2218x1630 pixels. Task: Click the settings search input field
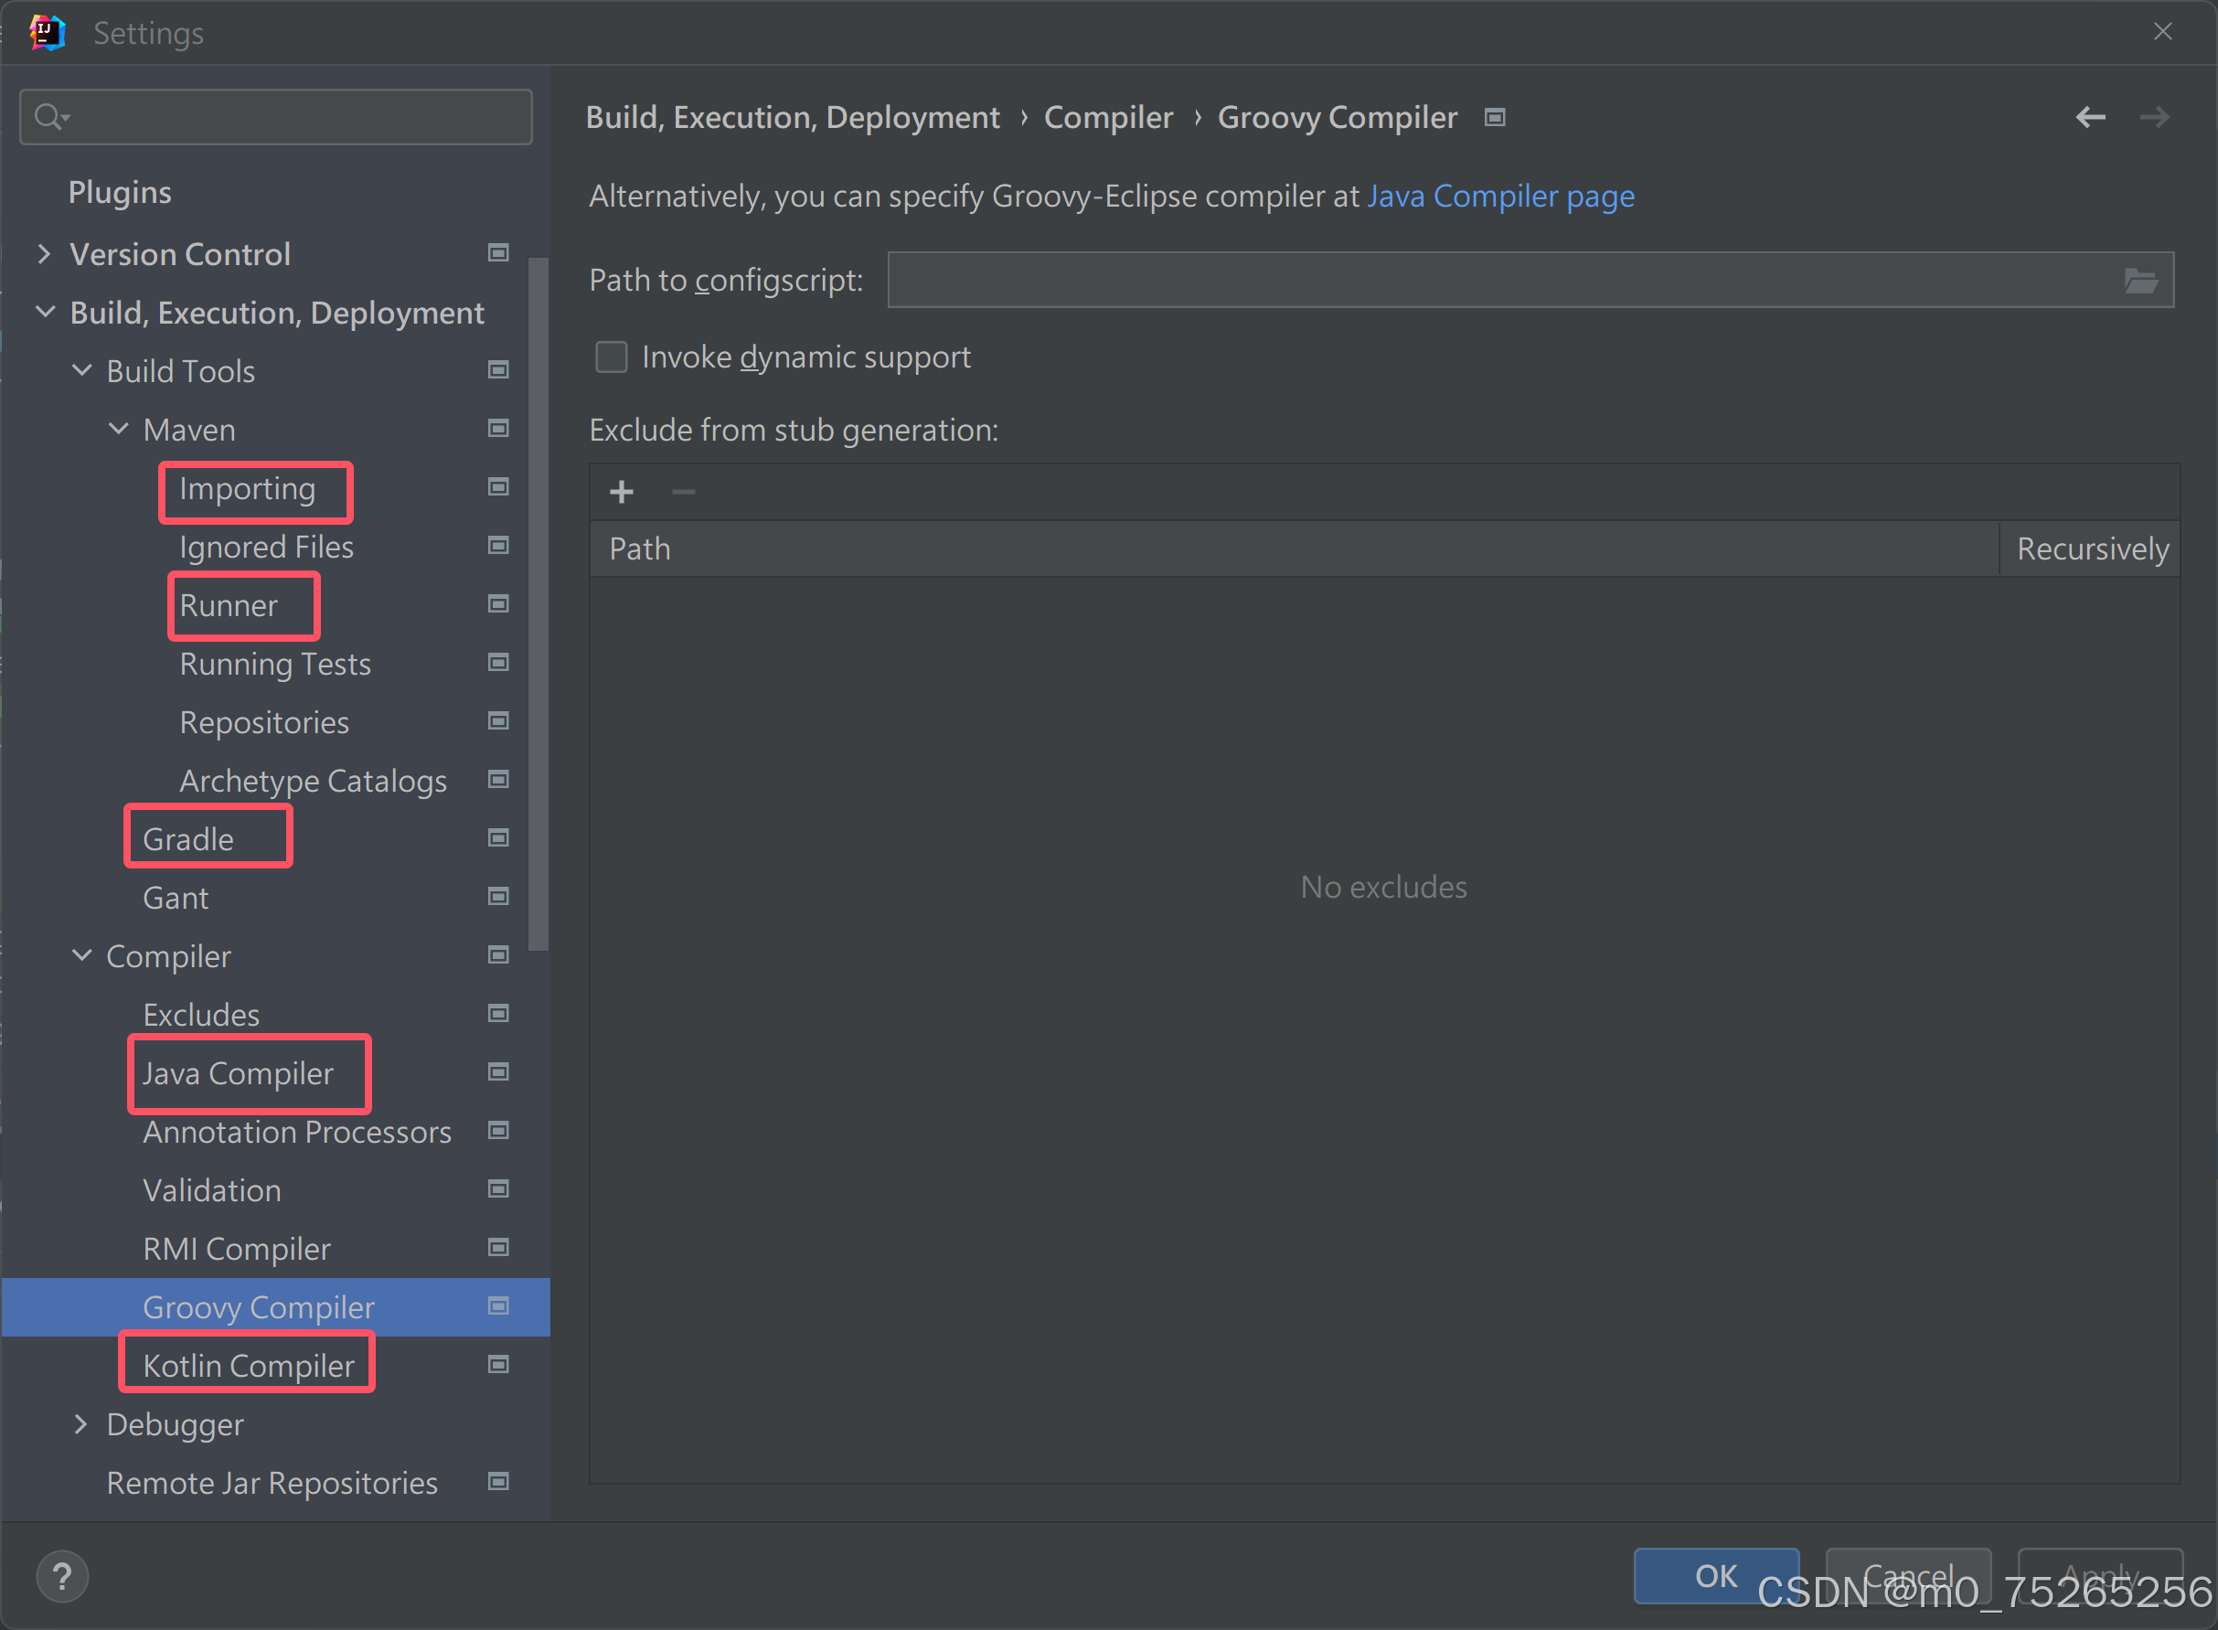click(296, 117)
